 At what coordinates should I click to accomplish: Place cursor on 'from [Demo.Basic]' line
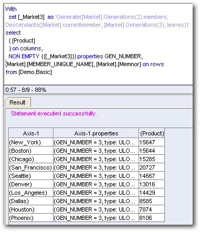point(29,72)
